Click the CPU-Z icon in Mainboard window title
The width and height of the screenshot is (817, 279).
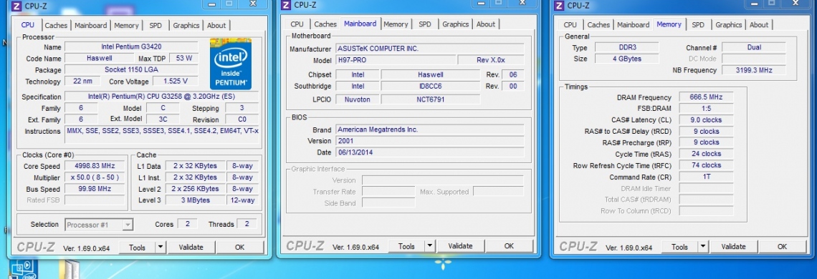point(285,5)
